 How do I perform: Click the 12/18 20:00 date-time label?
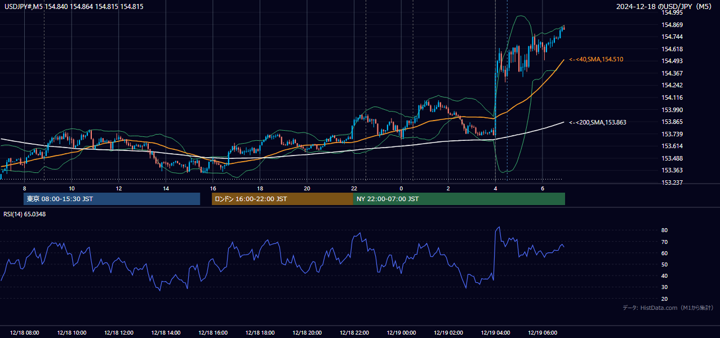[307, 333]
